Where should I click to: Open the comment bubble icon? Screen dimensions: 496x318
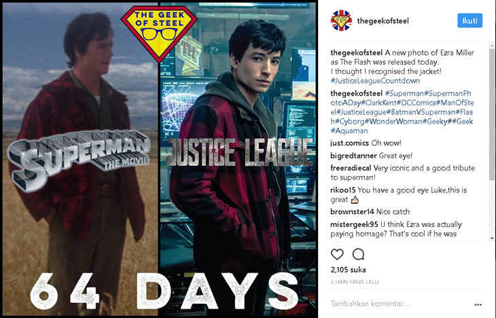click(358, 254)
